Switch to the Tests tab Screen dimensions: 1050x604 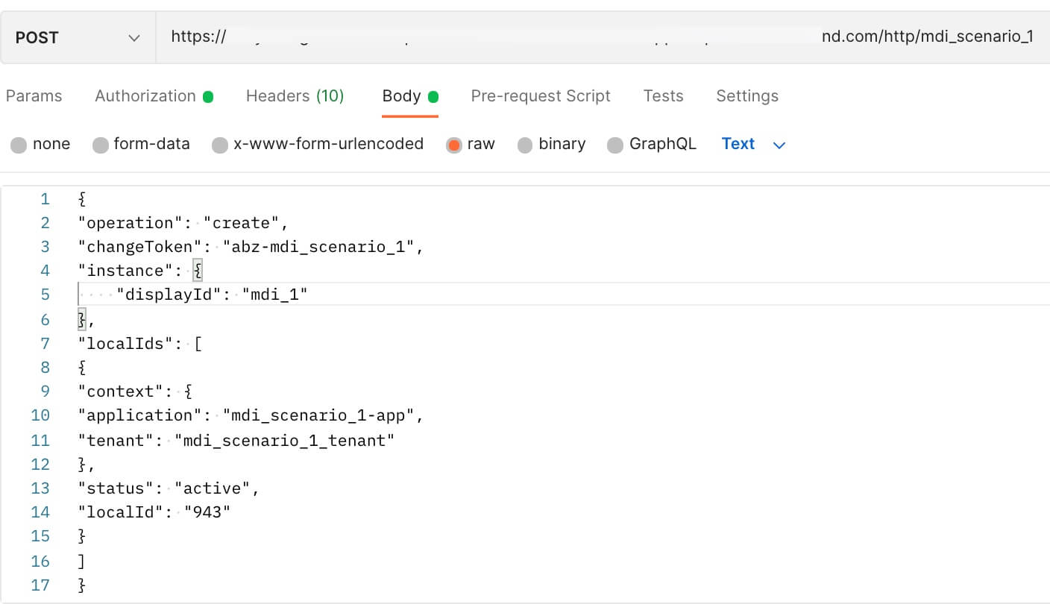pos(663,95)
